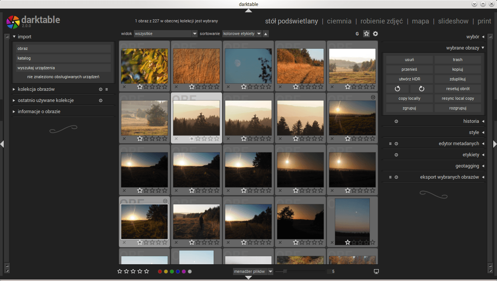Screen dimensions: 497x281
Task: Open preferences with the gear icon
Action: 375,34
